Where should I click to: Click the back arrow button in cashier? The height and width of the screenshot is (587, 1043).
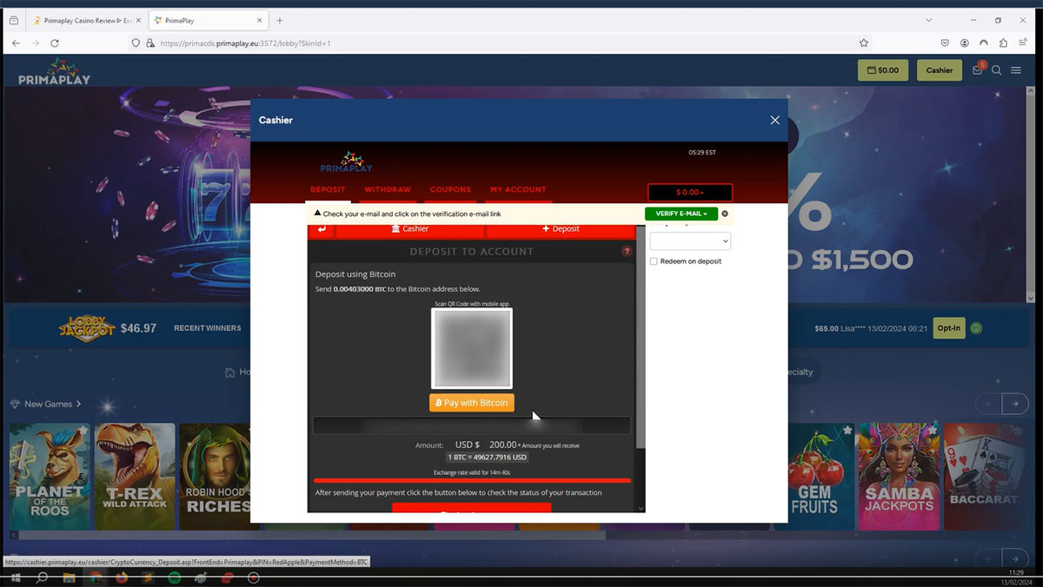click(322, 229)
